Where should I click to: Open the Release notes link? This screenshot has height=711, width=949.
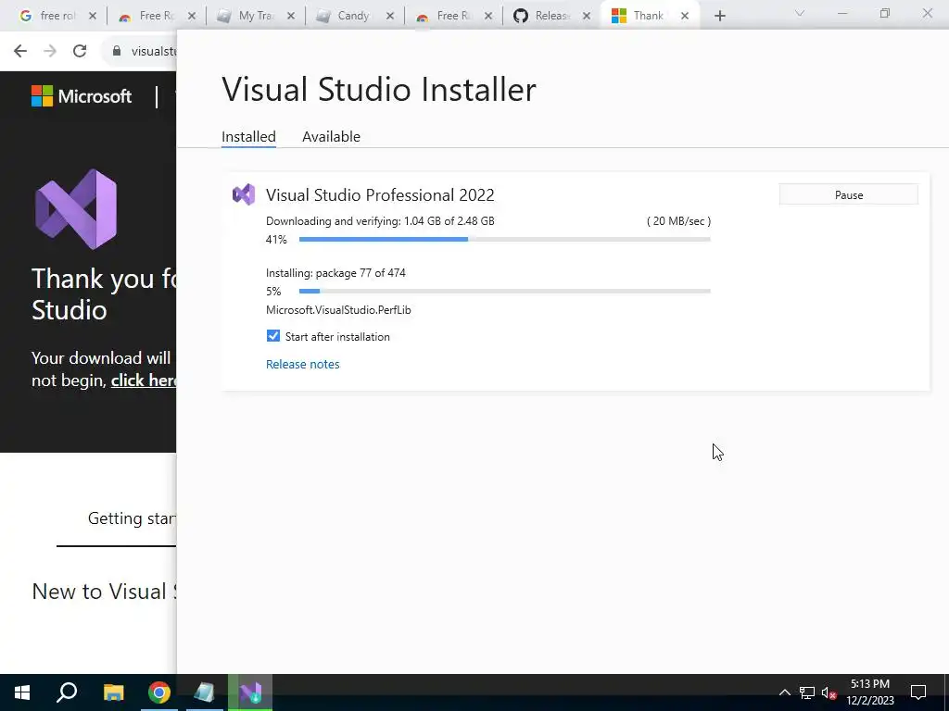[303, 364]
